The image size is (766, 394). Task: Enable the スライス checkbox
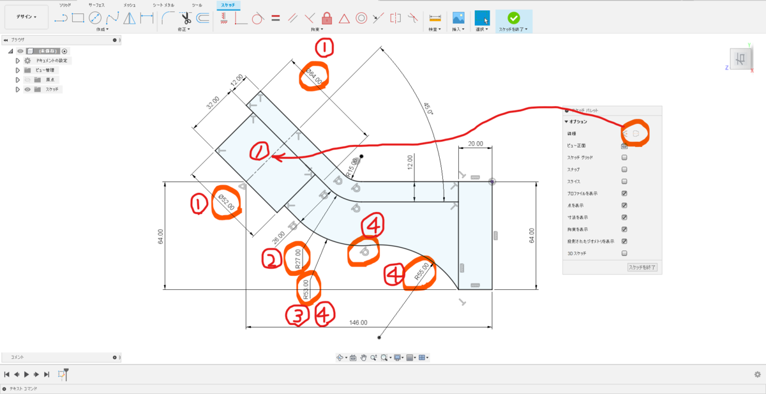click(624, 181)
